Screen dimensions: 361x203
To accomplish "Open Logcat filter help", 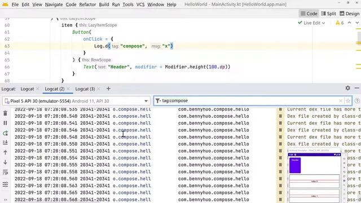I will pyautogui.click(x=357, y=101).
